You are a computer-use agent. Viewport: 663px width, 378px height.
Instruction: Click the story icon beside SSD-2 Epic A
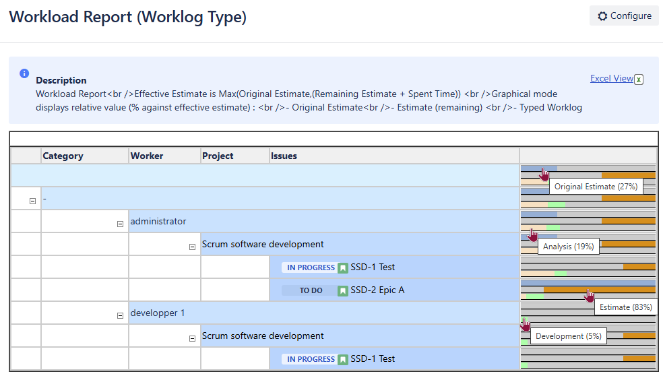click(x=343, y=290)
